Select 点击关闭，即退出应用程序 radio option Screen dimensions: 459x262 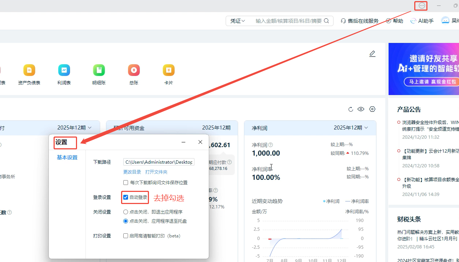tap(126, 212)
